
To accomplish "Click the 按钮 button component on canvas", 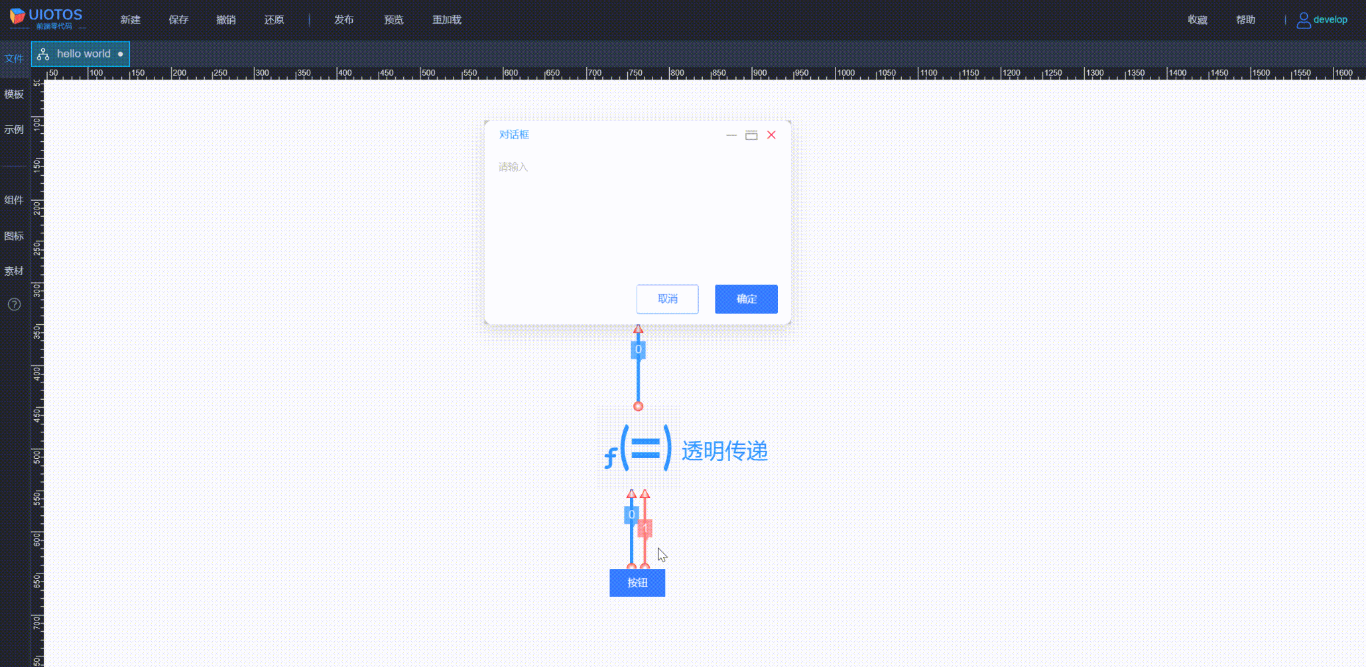I will tap(637, 583).
